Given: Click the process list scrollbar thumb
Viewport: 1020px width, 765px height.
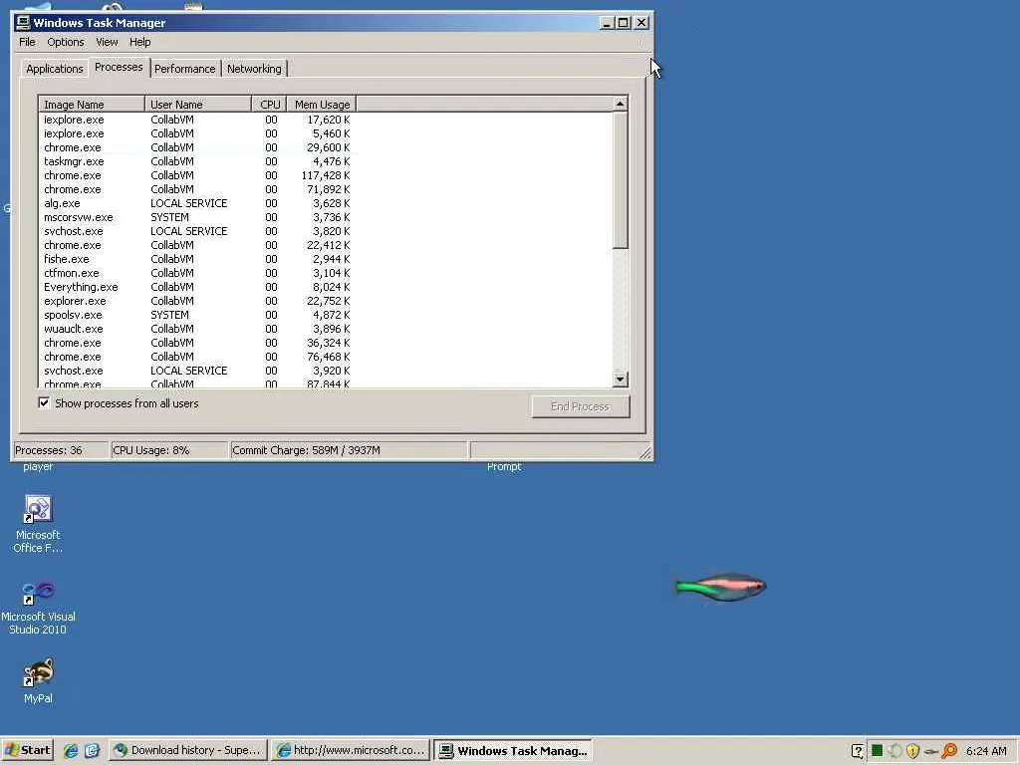Looking at the screenshot, I should [x=620, y=180].
